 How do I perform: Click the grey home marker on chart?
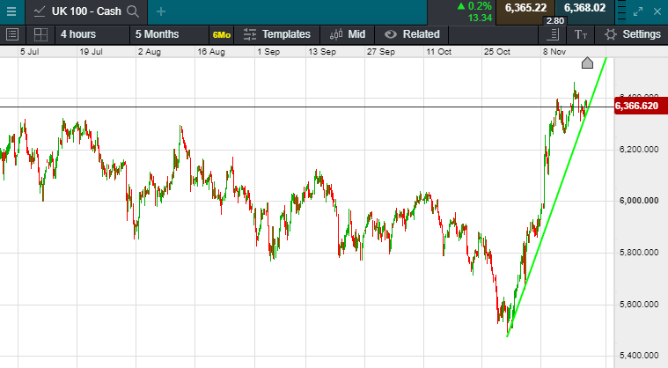[x=588, y=63]
